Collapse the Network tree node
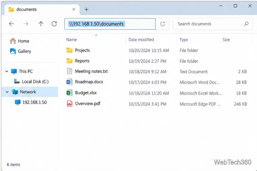 [x=7, y=92]
